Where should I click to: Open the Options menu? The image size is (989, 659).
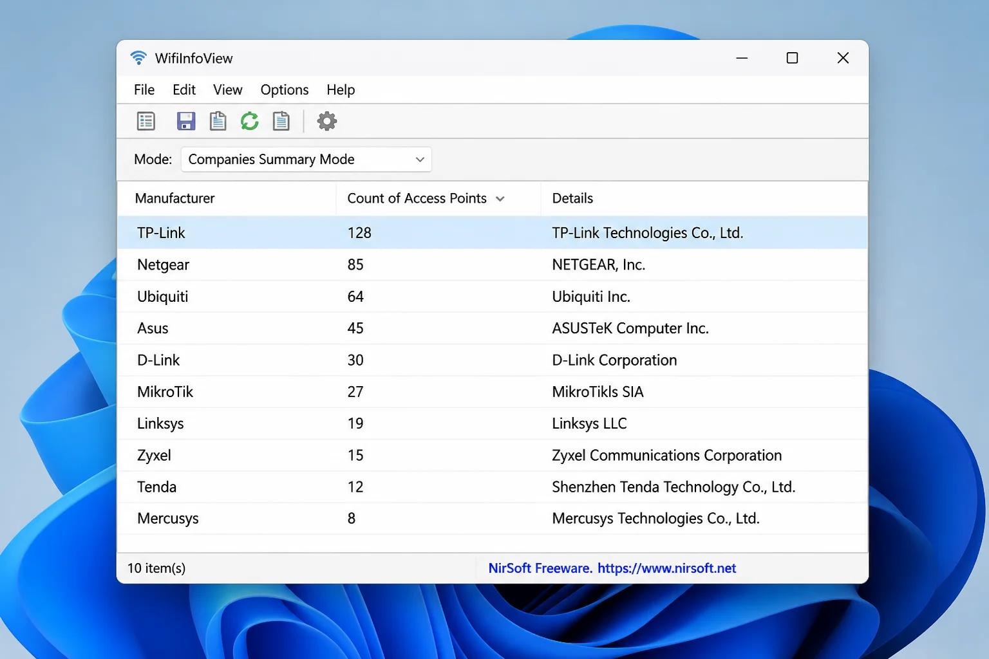285,90
